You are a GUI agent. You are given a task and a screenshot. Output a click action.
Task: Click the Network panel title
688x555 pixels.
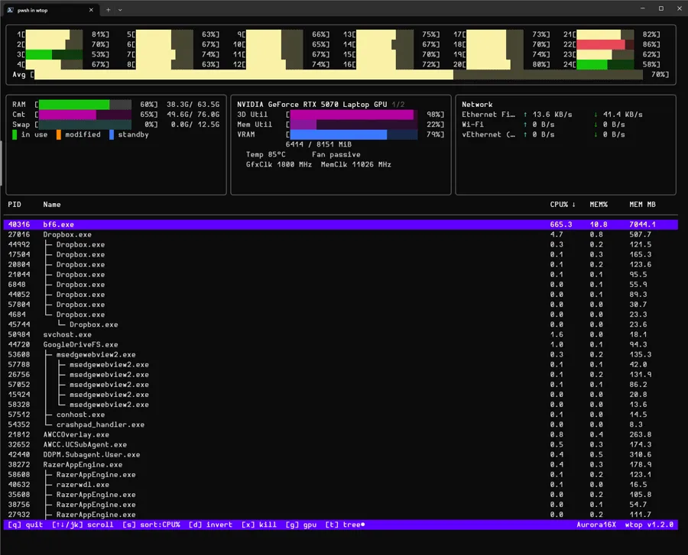click(x=477, y=105)
